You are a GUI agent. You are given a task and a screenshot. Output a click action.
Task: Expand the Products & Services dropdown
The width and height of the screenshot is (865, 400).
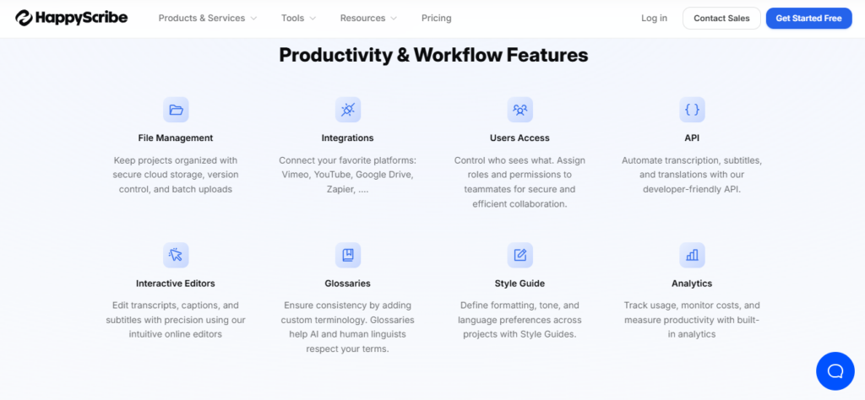208,18
